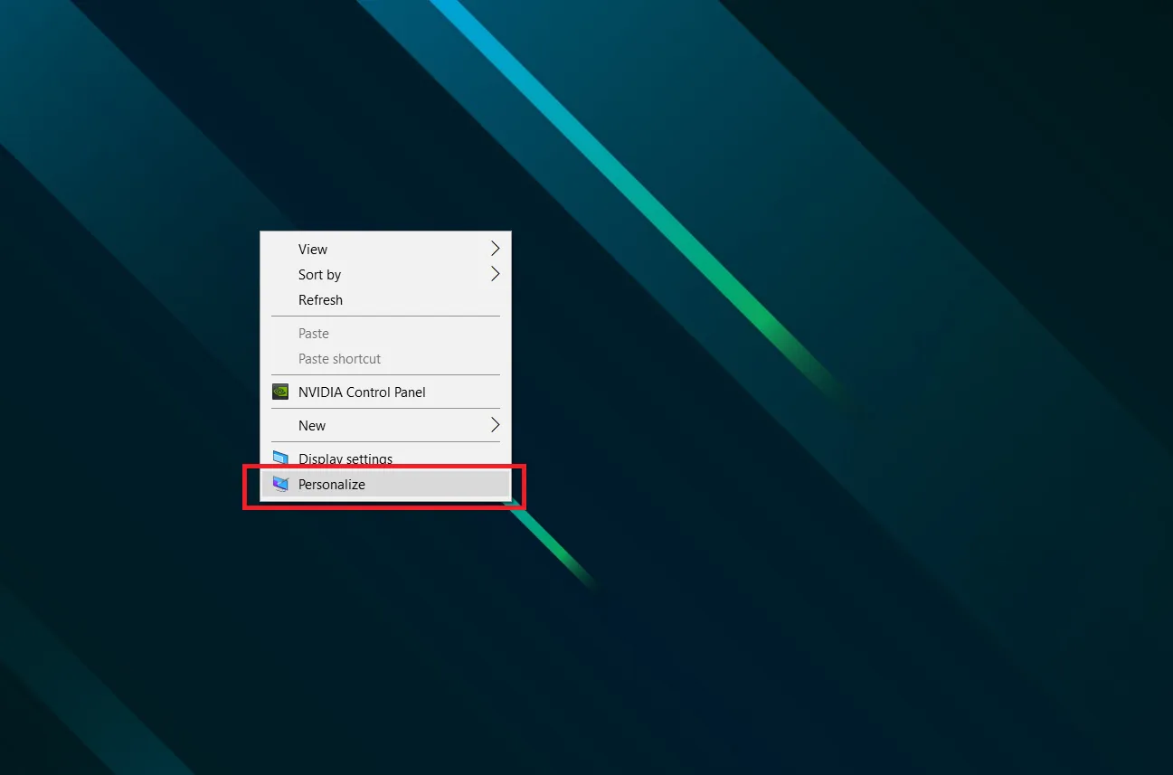Select the greyed-out Paste entry
Screen dimensions: 1173x775
pos(385,334)
